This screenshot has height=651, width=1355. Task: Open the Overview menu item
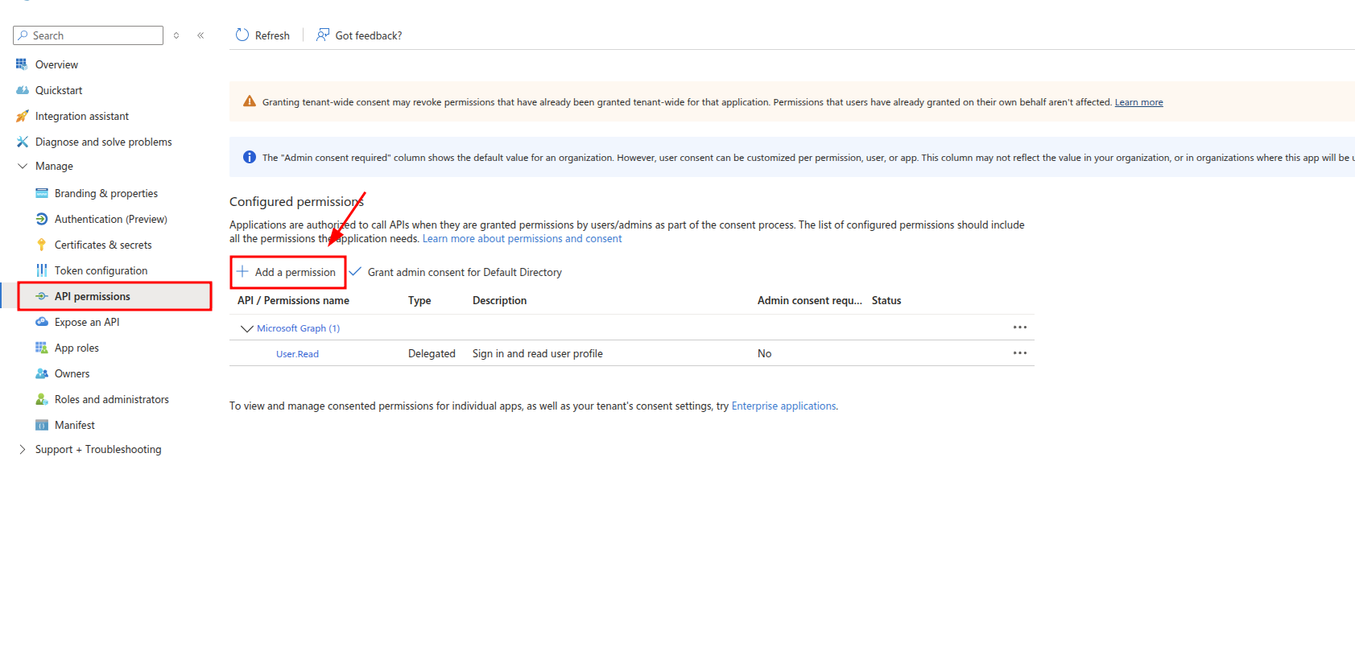pyautogui.click(x=56, y=64)
